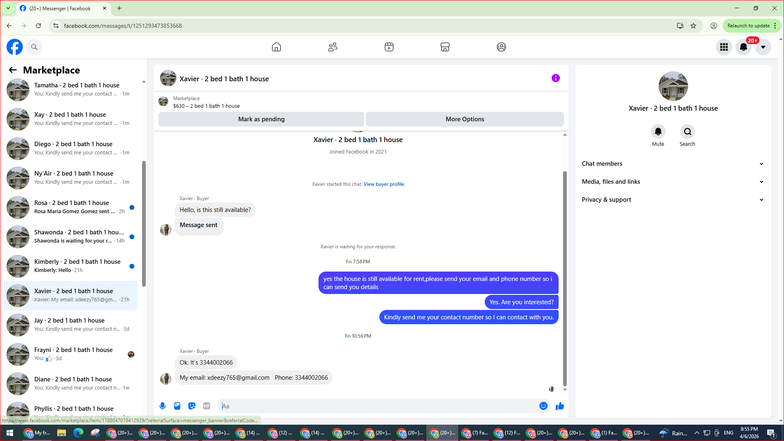Reload the page in Chrome
Image resolution: width=784 pixels, height=441 pixels.
[x=38, y=26]
